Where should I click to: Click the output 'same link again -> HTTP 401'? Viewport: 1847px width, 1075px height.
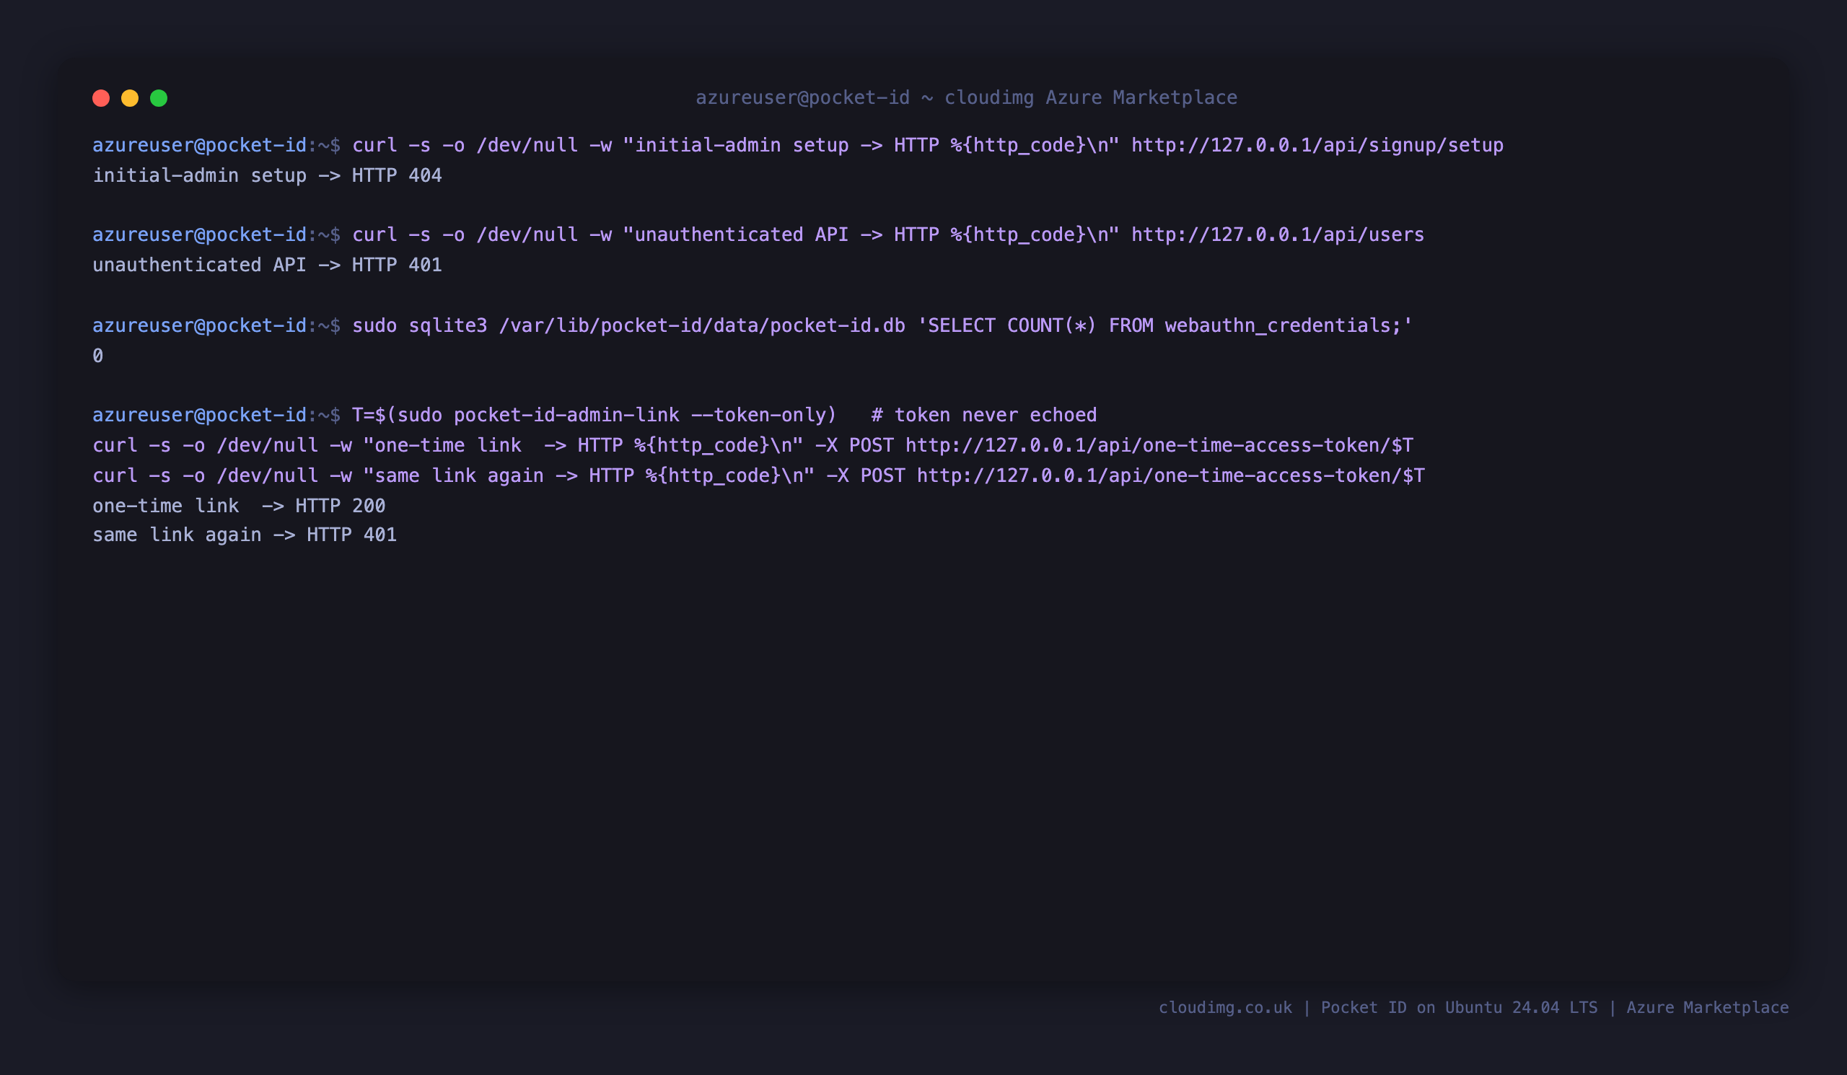coord(245,535)
